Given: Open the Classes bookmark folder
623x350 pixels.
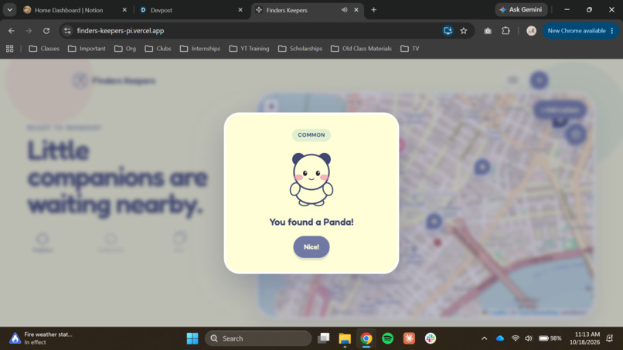Looking at the screenshot, I should (44, 49).
